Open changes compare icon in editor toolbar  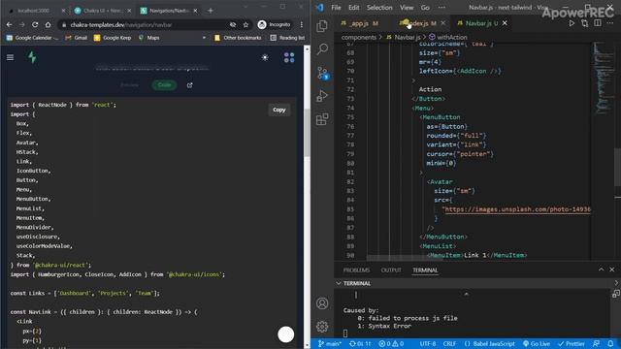(x=584, y=23)
